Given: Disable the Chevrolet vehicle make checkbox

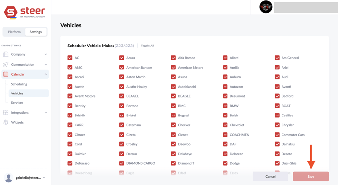Looking at the screenshot, I should [225, 125].
